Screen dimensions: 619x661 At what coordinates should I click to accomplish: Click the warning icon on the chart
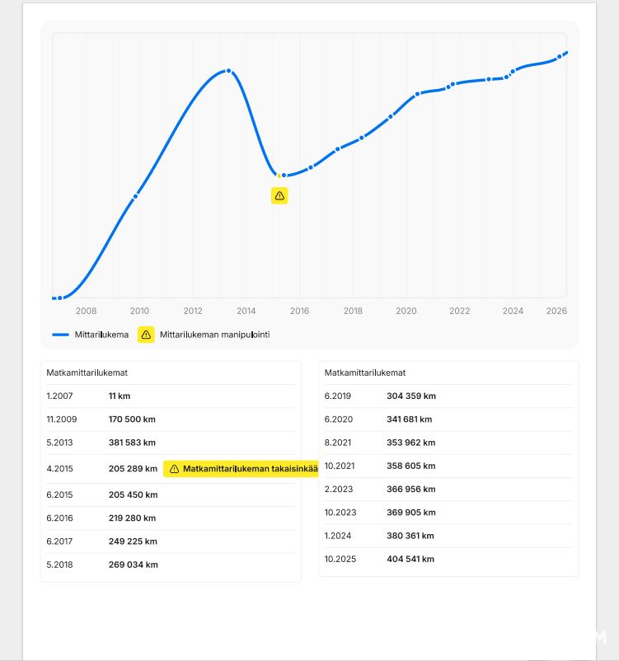(x=279, y=195)
